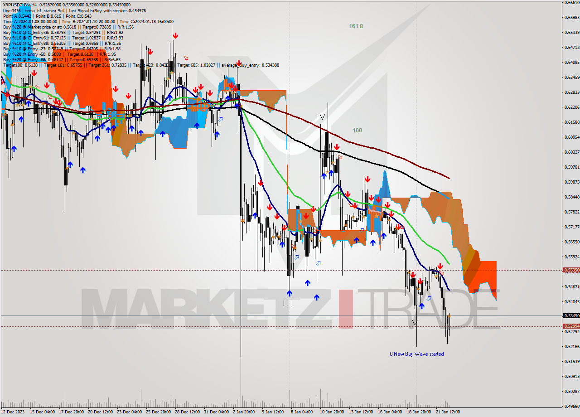580x417 pixels.
Task: Click the '28 Dec 12:00' time axis label
Action: [187, 412]
